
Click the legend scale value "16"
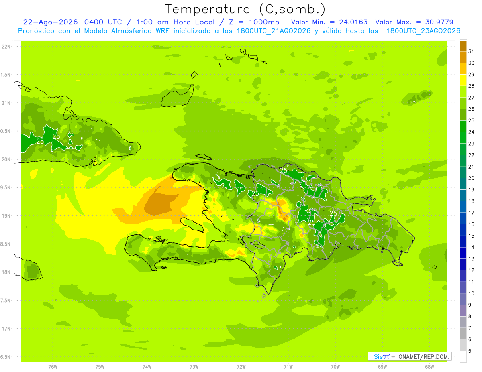point(472,224)
